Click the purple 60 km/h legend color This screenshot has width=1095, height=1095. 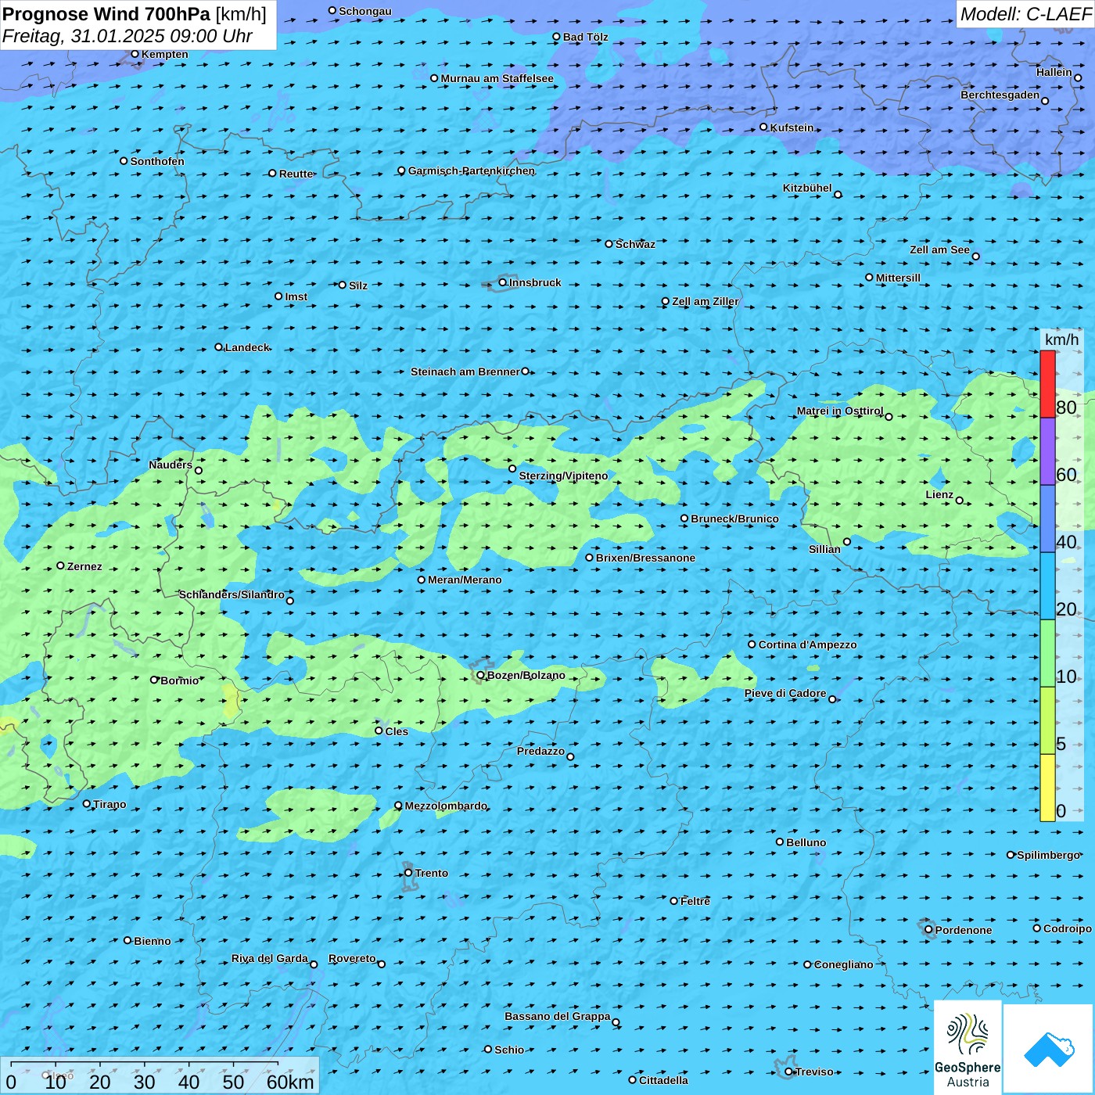coord(1047,451)
